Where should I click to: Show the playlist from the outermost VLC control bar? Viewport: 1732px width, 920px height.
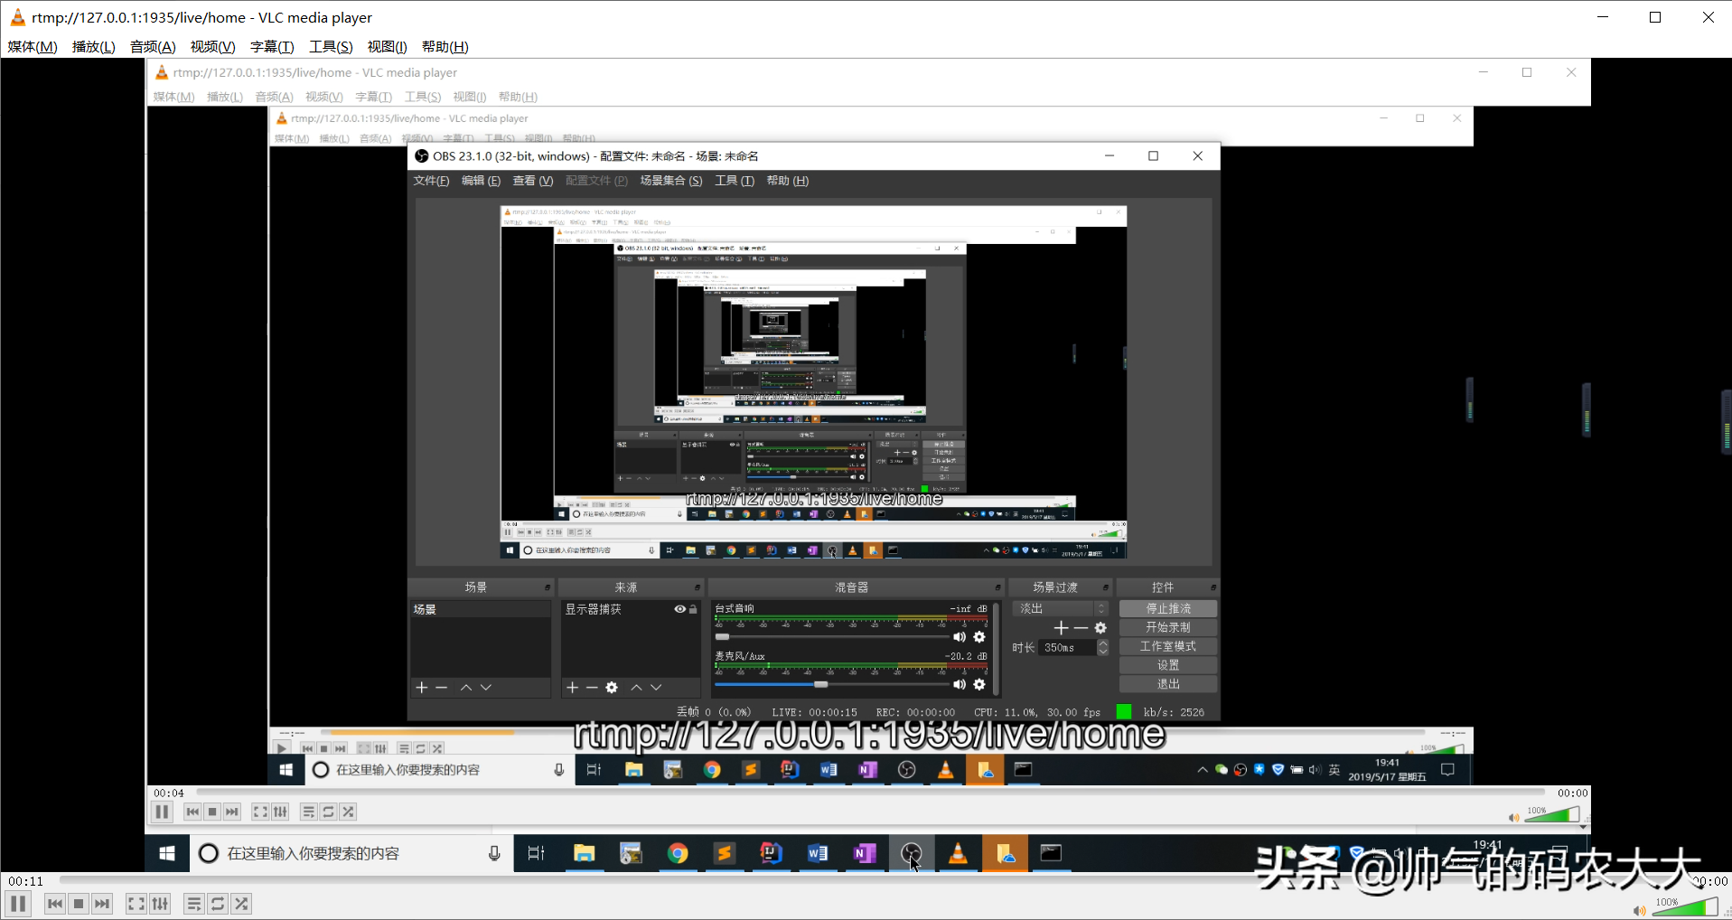tap(193, 904)
